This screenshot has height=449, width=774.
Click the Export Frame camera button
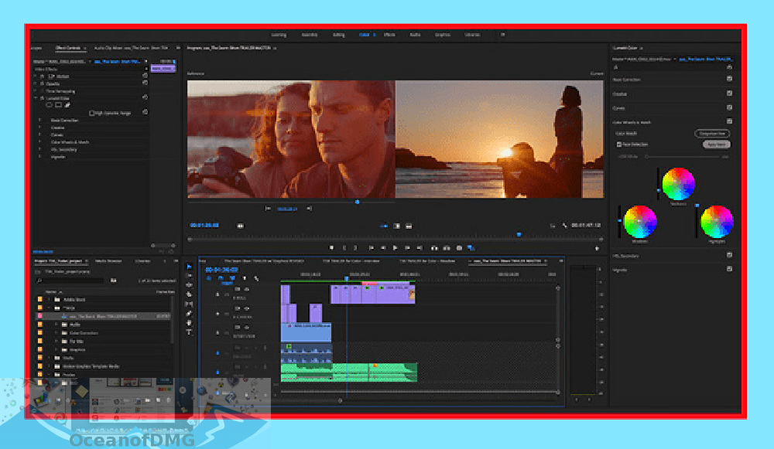459,248
